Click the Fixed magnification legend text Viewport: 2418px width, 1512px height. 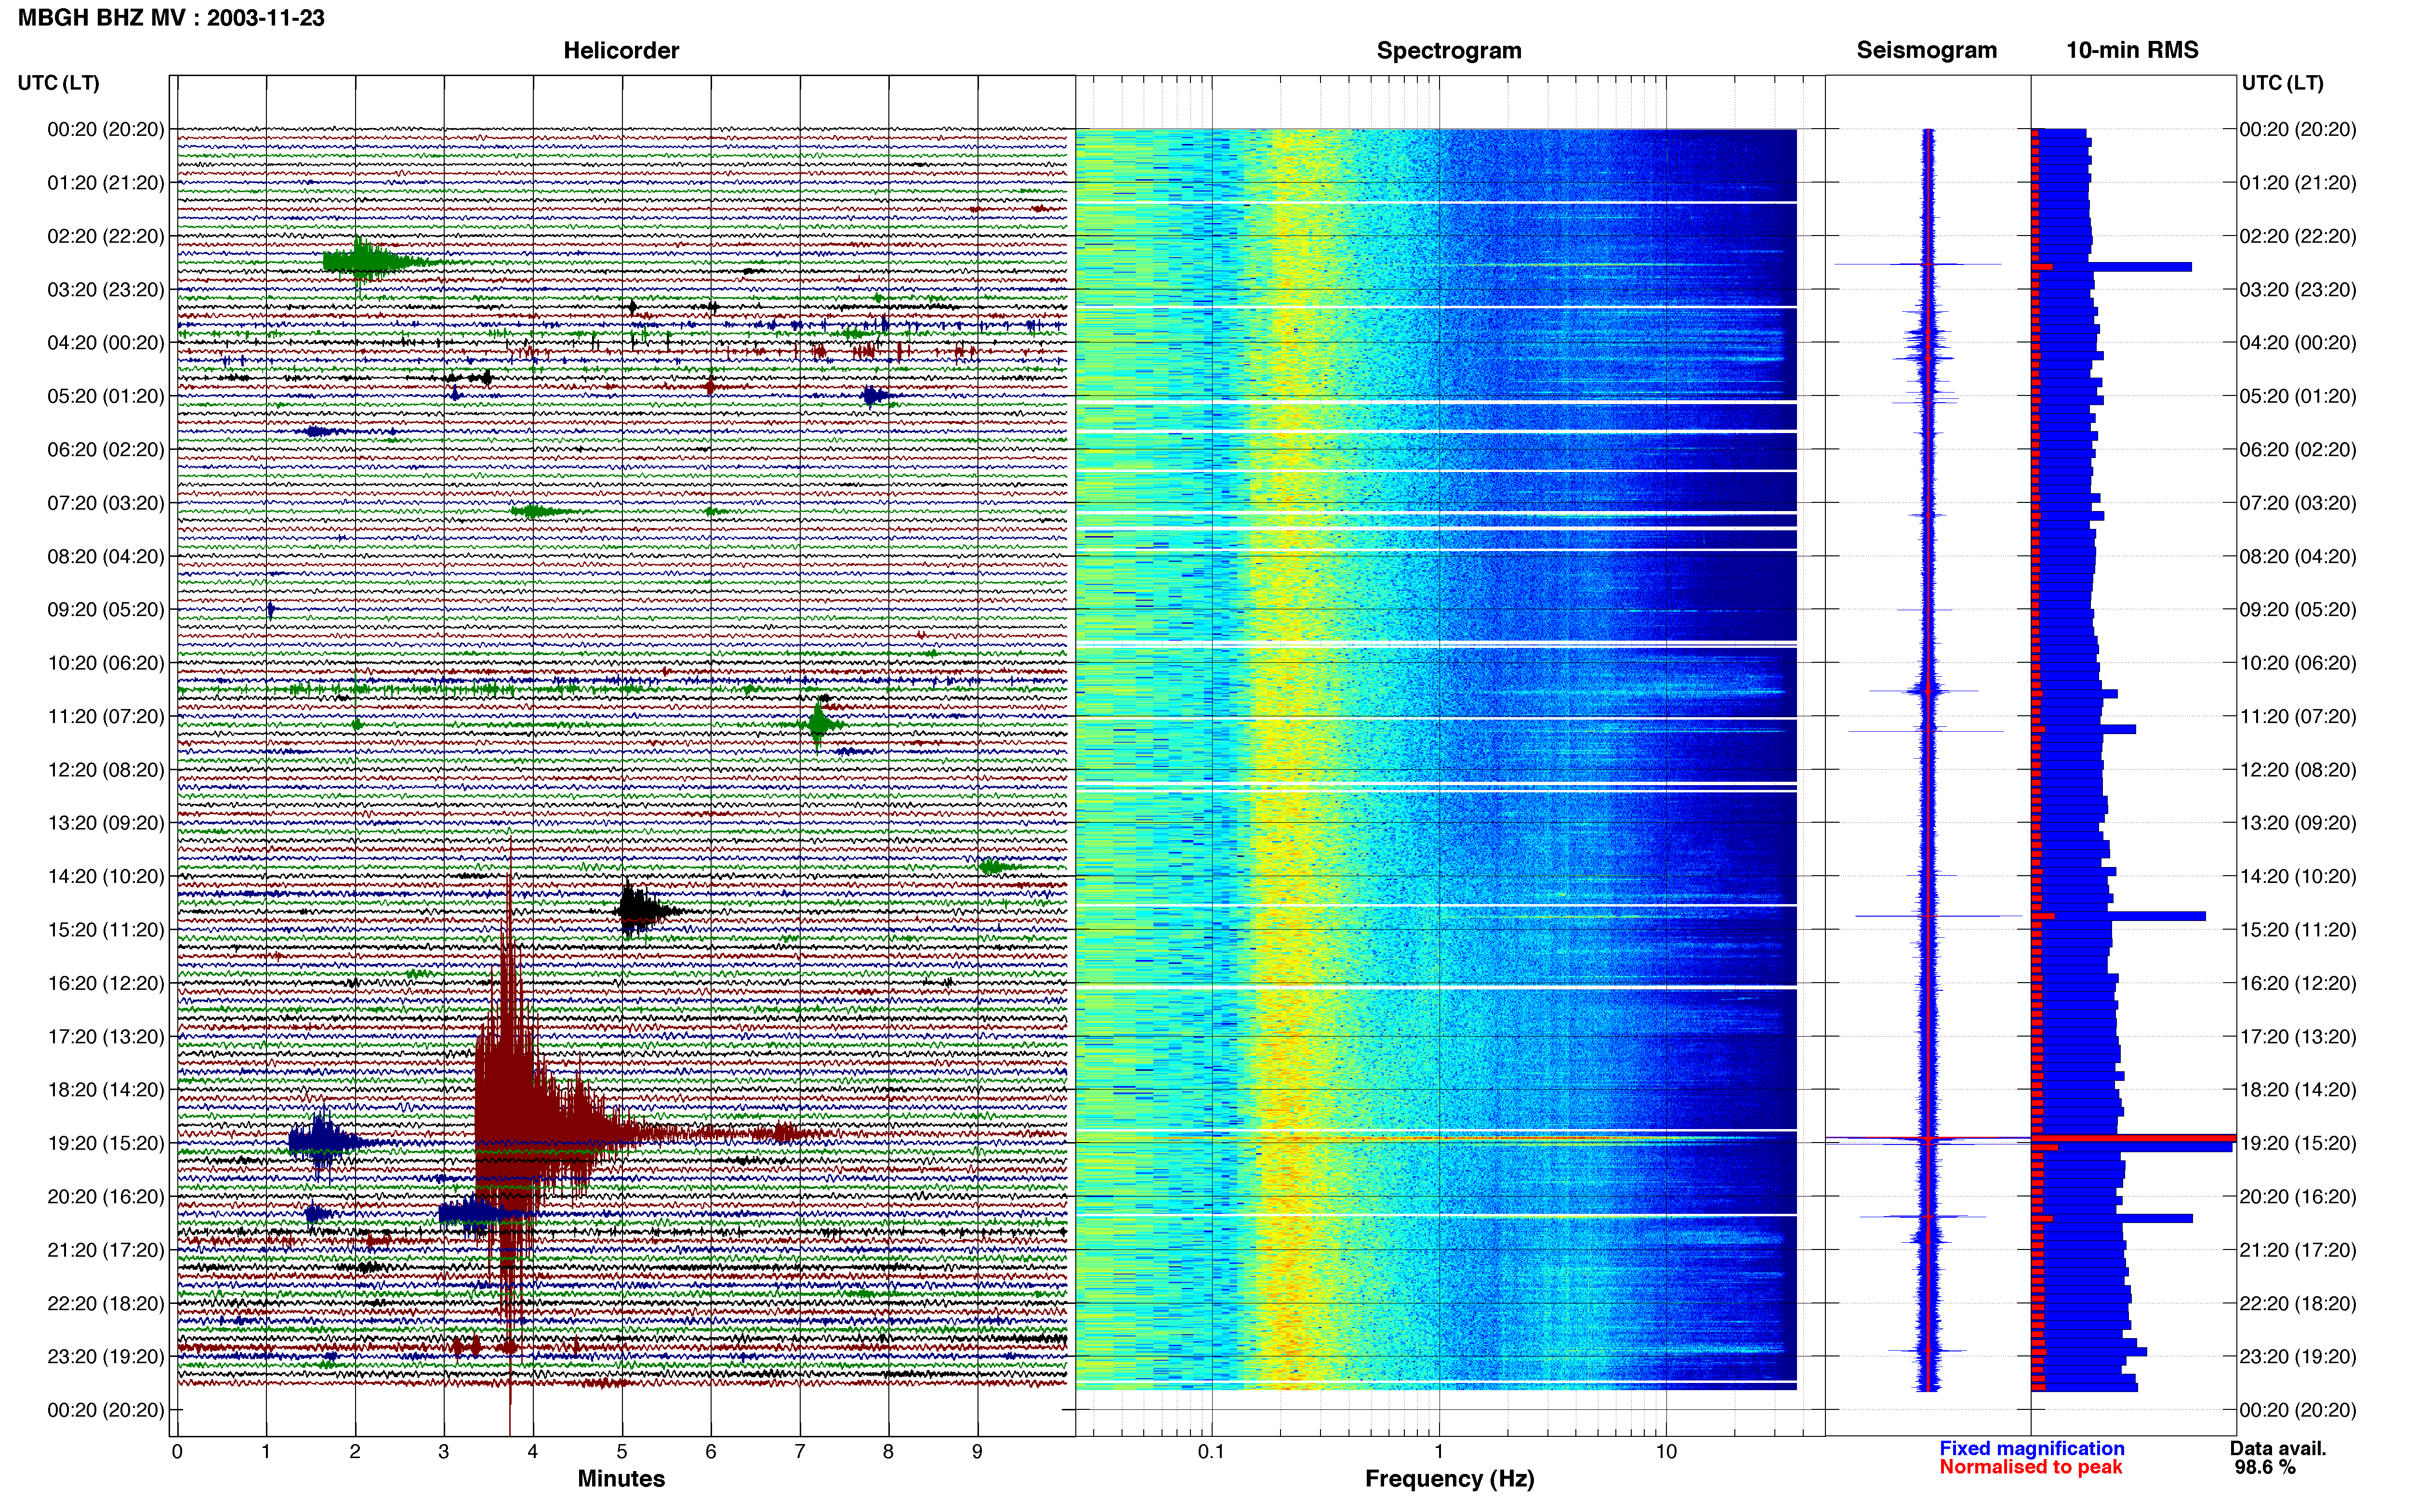tap(2031, 1448)
